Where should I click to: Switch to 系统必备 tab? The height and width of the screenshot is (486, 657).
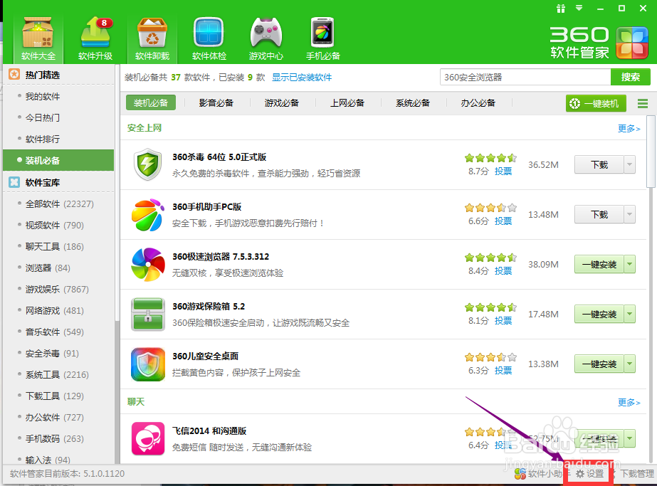tap(413, 102)
